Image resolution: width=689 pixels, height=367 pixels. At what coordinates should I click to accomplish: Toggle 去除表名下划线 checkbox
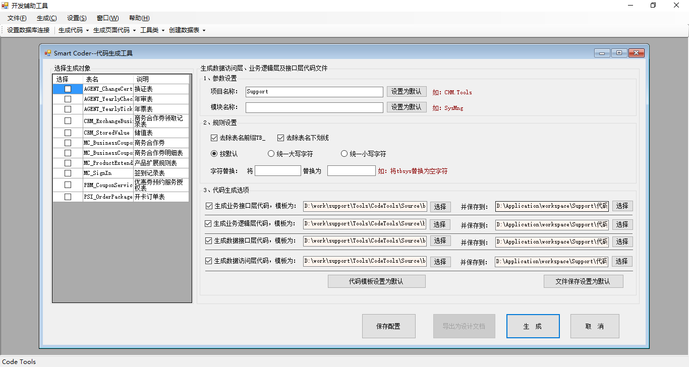[281, 138]
